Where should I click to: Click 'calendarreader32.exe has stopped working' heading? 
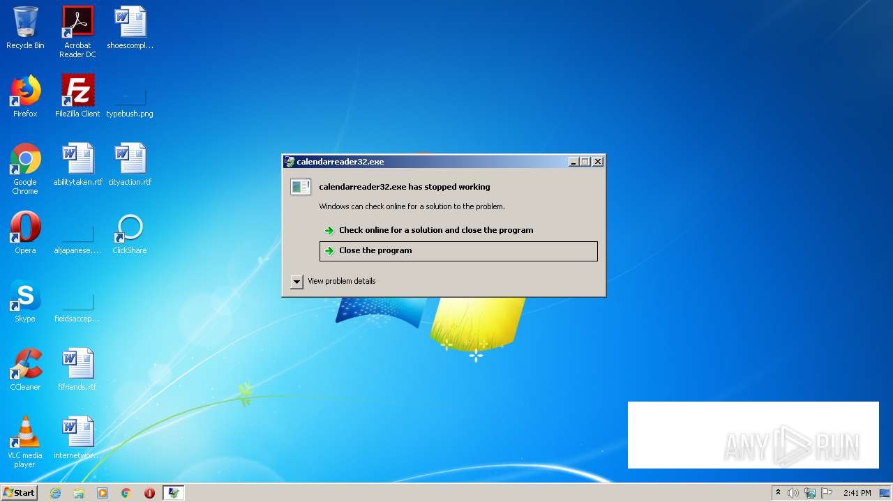coord(405,187)
